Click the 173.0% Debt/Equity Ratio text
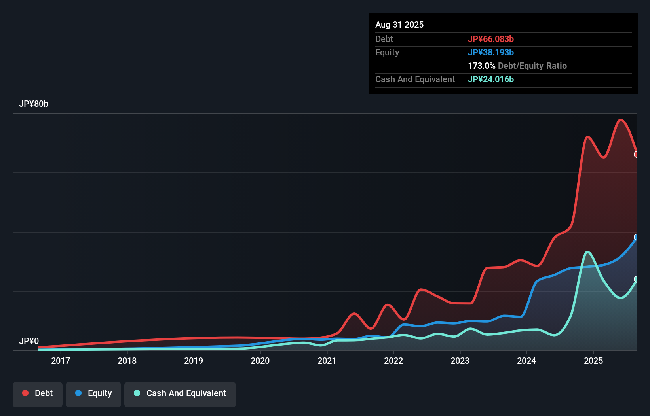650x416 pixels. 517,66
